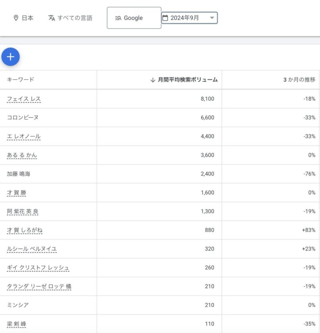This screenshot has height=333, width=320.
Task: Click the 110 search volume value
Action: click(209, 324)
